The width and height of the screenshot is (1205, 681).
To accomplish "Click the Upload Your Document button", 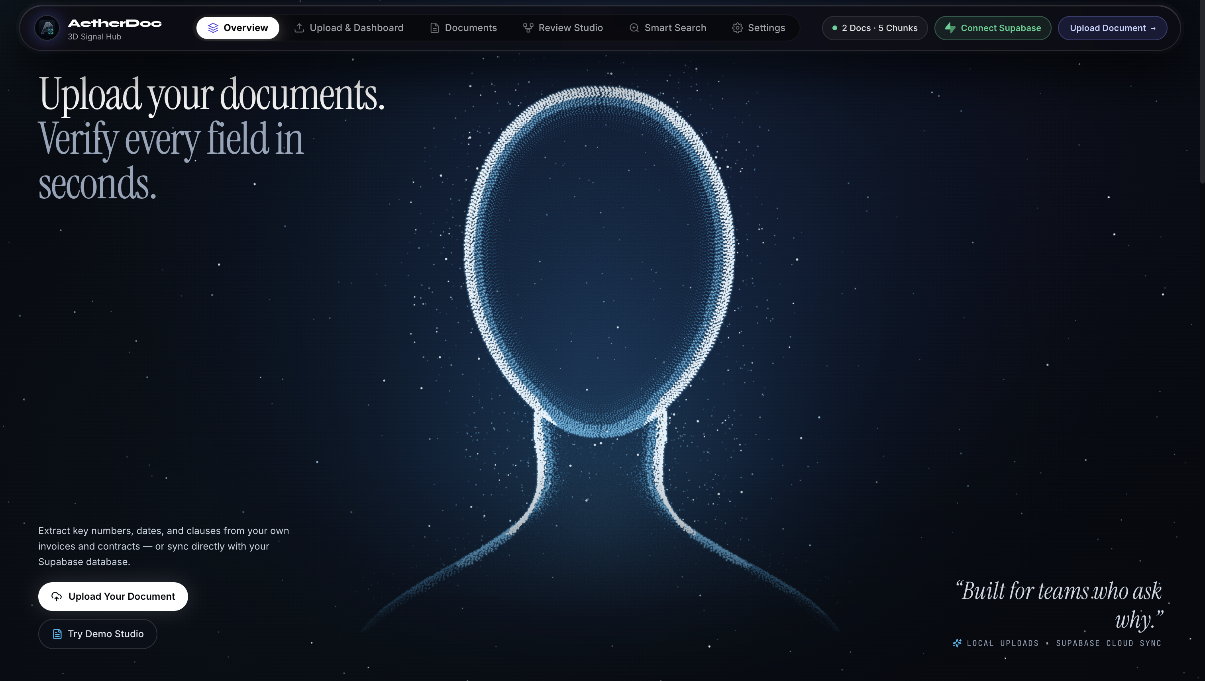I will pyautogui.click(x=113, y=596).
